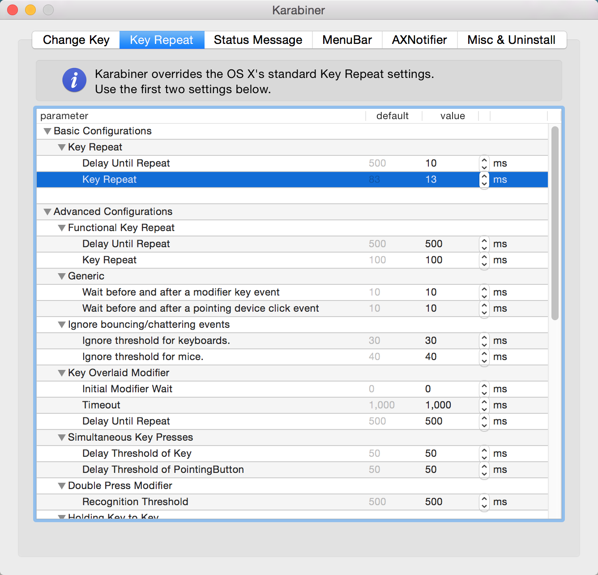
Task: Collapse the Generic group
Action: pyautogui.click(x=62, y=276)
